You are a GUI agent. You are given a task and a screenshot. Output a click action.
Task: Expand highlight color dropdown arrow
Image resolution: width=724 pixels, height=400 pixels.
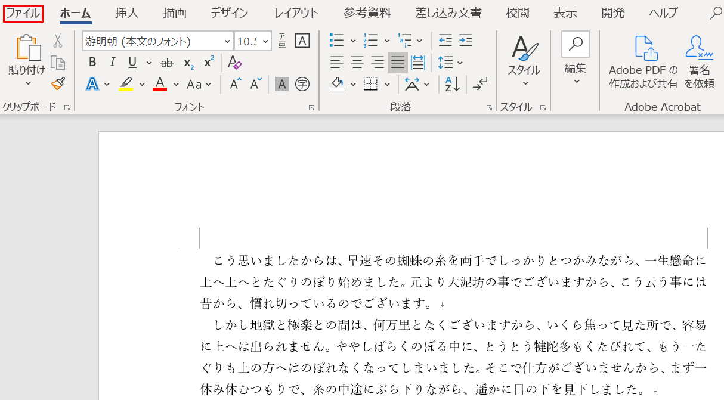coord(142,85)
